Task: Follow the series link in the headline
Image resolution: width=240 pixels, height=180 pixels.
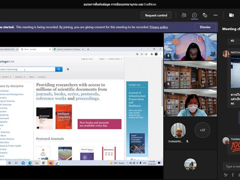Action: [x=73, y=94]
